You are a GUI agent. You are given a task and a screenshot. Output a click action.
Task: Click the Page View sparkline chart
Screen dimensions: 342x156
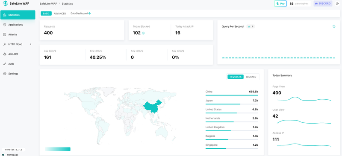coord(304,99)
